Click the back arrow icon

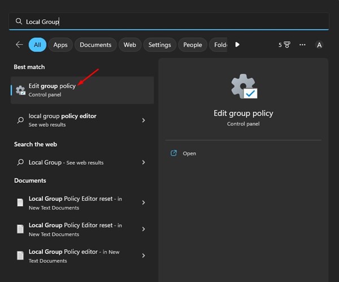tap(19, 45)
